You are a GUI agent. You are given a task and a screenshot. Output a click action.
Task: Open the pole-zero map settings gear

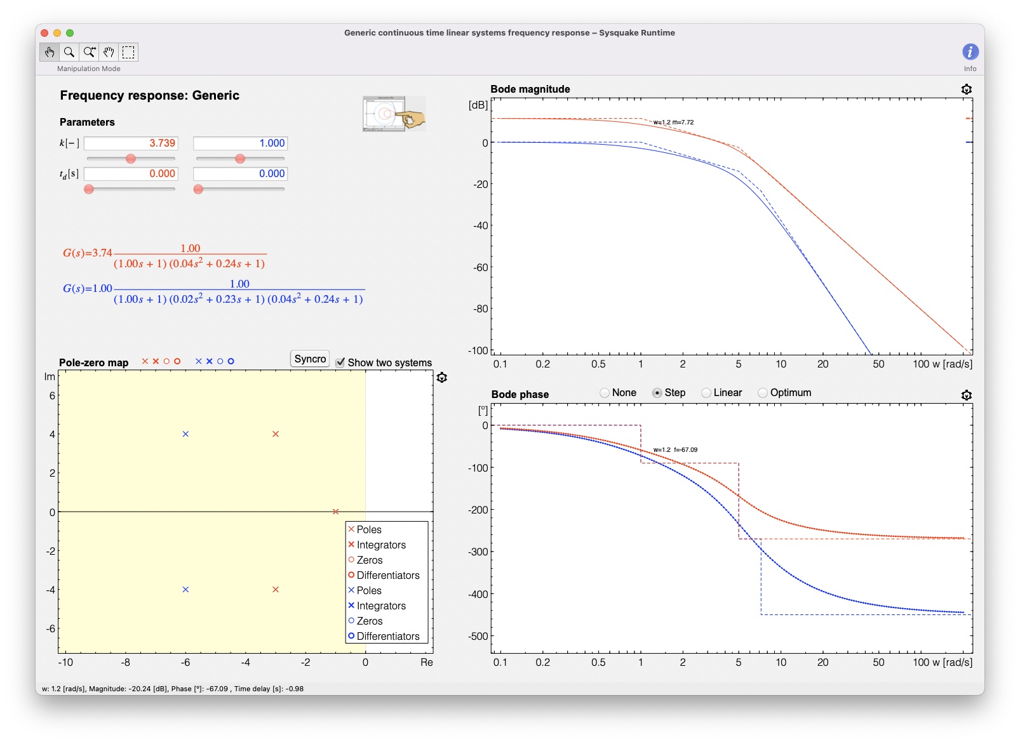coord(441,376)
